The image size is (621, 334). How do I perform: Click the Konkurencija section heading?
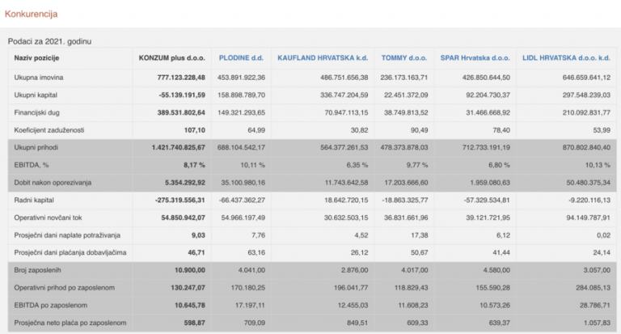(31, 14)
